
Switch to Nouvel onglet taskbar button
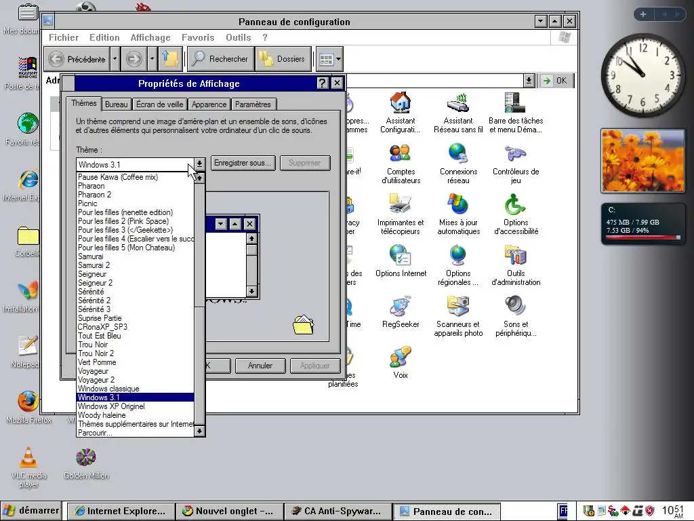point(229,512)
